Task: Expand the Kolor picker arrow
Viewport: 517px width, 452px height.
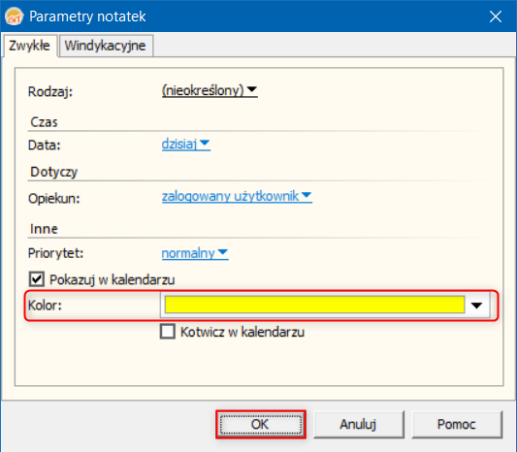Action: click(x=476, y=306)
